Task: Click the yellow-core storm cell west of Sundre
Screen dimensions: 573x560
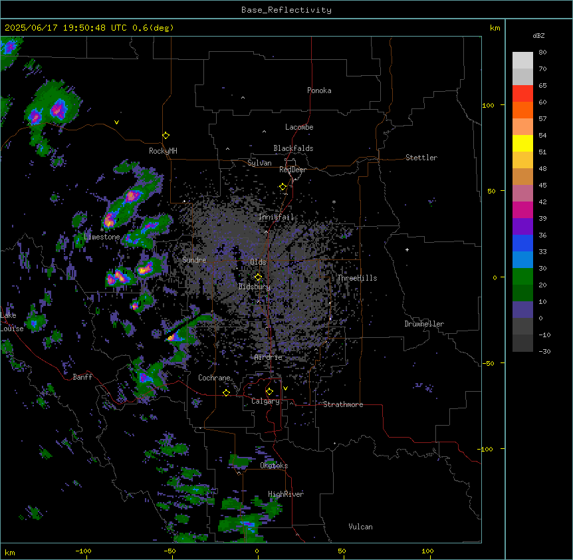Action: [144, 270]
